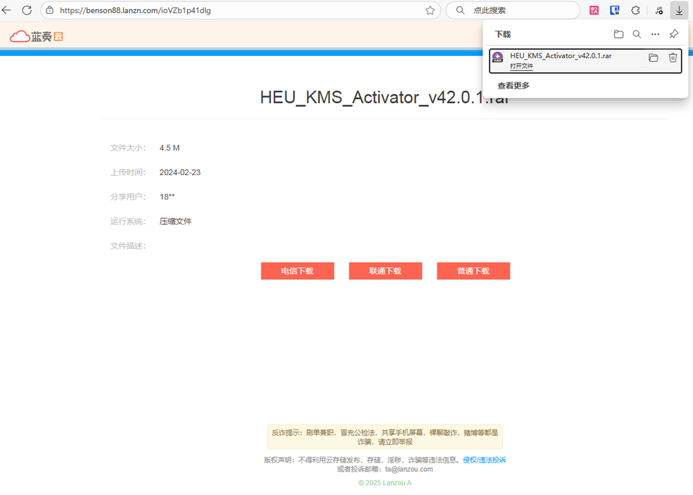Open the 侵权/违法投诉 link
Viewport: 693px width, 495px height.
tap(484, 460)
